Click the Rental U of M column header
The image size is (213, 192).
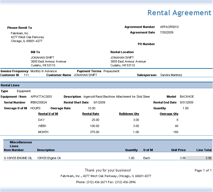(48, 114)
